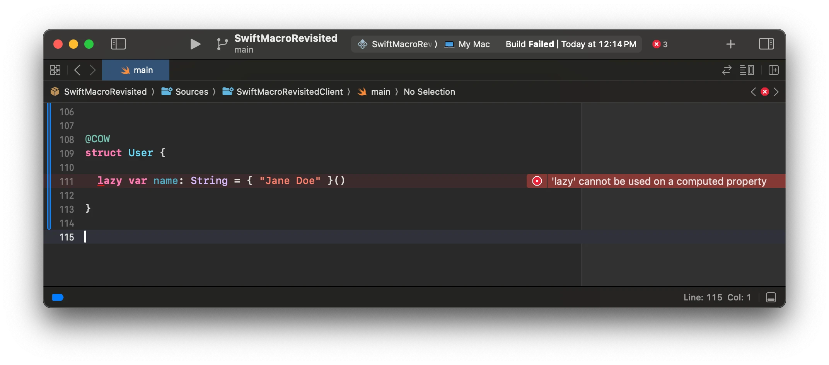Click the code review arrows icon

tap(727, 70)
